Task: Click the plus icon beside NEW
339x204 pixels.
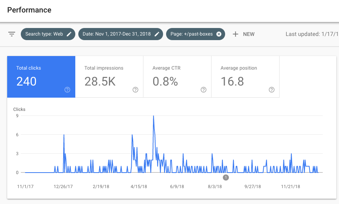Action: click(235, 34)
